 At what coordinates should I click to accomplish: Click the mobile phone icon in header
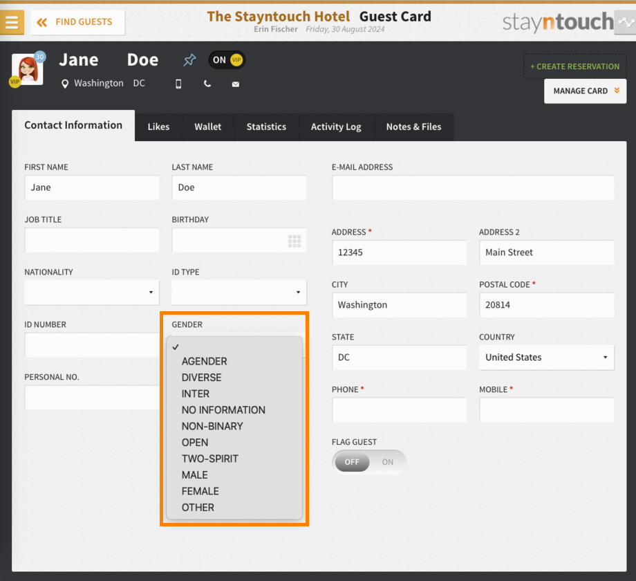tap(178, 84)
